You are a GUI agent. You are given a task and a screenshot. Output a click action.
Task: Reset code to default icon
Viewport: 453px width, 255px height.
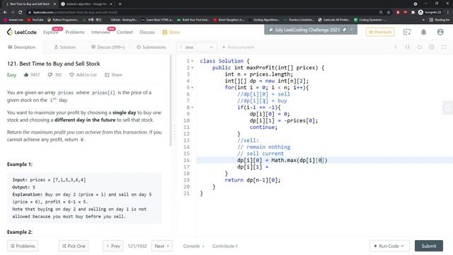[x=419, y=47]
